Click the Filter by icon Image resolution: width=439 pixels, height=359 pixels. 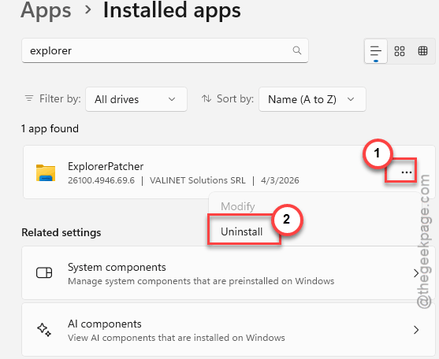(x=29, y=98)
